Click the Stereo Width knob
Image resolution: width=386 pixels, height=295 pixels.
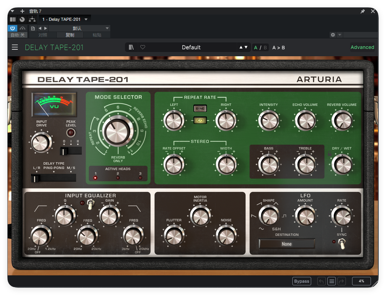tap(226, 164)
